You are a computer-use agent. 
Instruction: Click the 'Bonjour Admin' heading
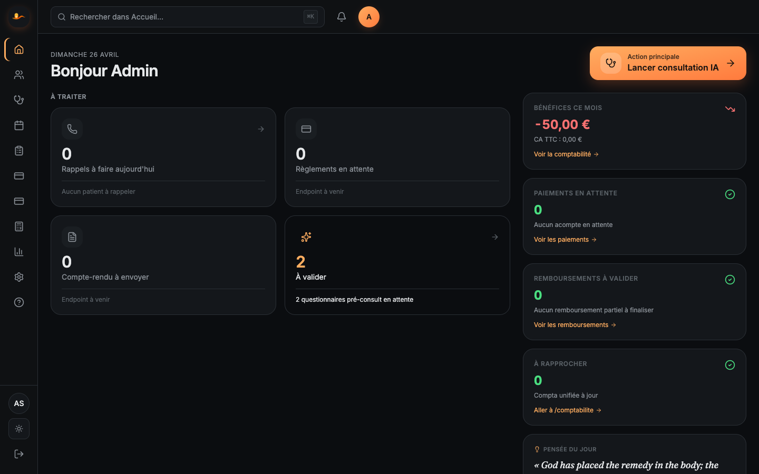pyautogui.click(x=104, y=71)
